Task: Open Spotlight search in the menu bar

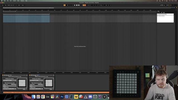Action: point(165,1)
